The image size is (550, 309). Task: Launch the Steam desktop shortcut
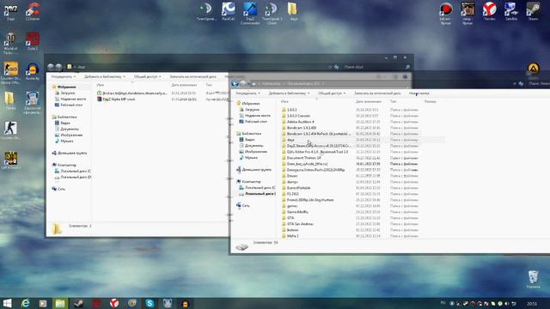[x=533, y=11]
